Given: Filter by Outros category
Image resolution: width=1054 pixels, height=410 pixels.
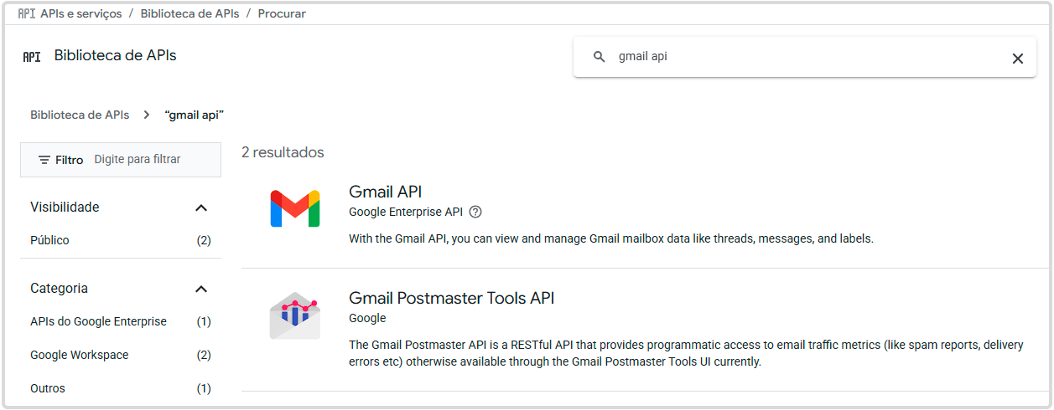Looking at the screenshot, I should point(48,388).
